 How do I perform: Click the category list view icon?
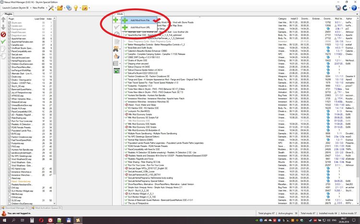116,64
